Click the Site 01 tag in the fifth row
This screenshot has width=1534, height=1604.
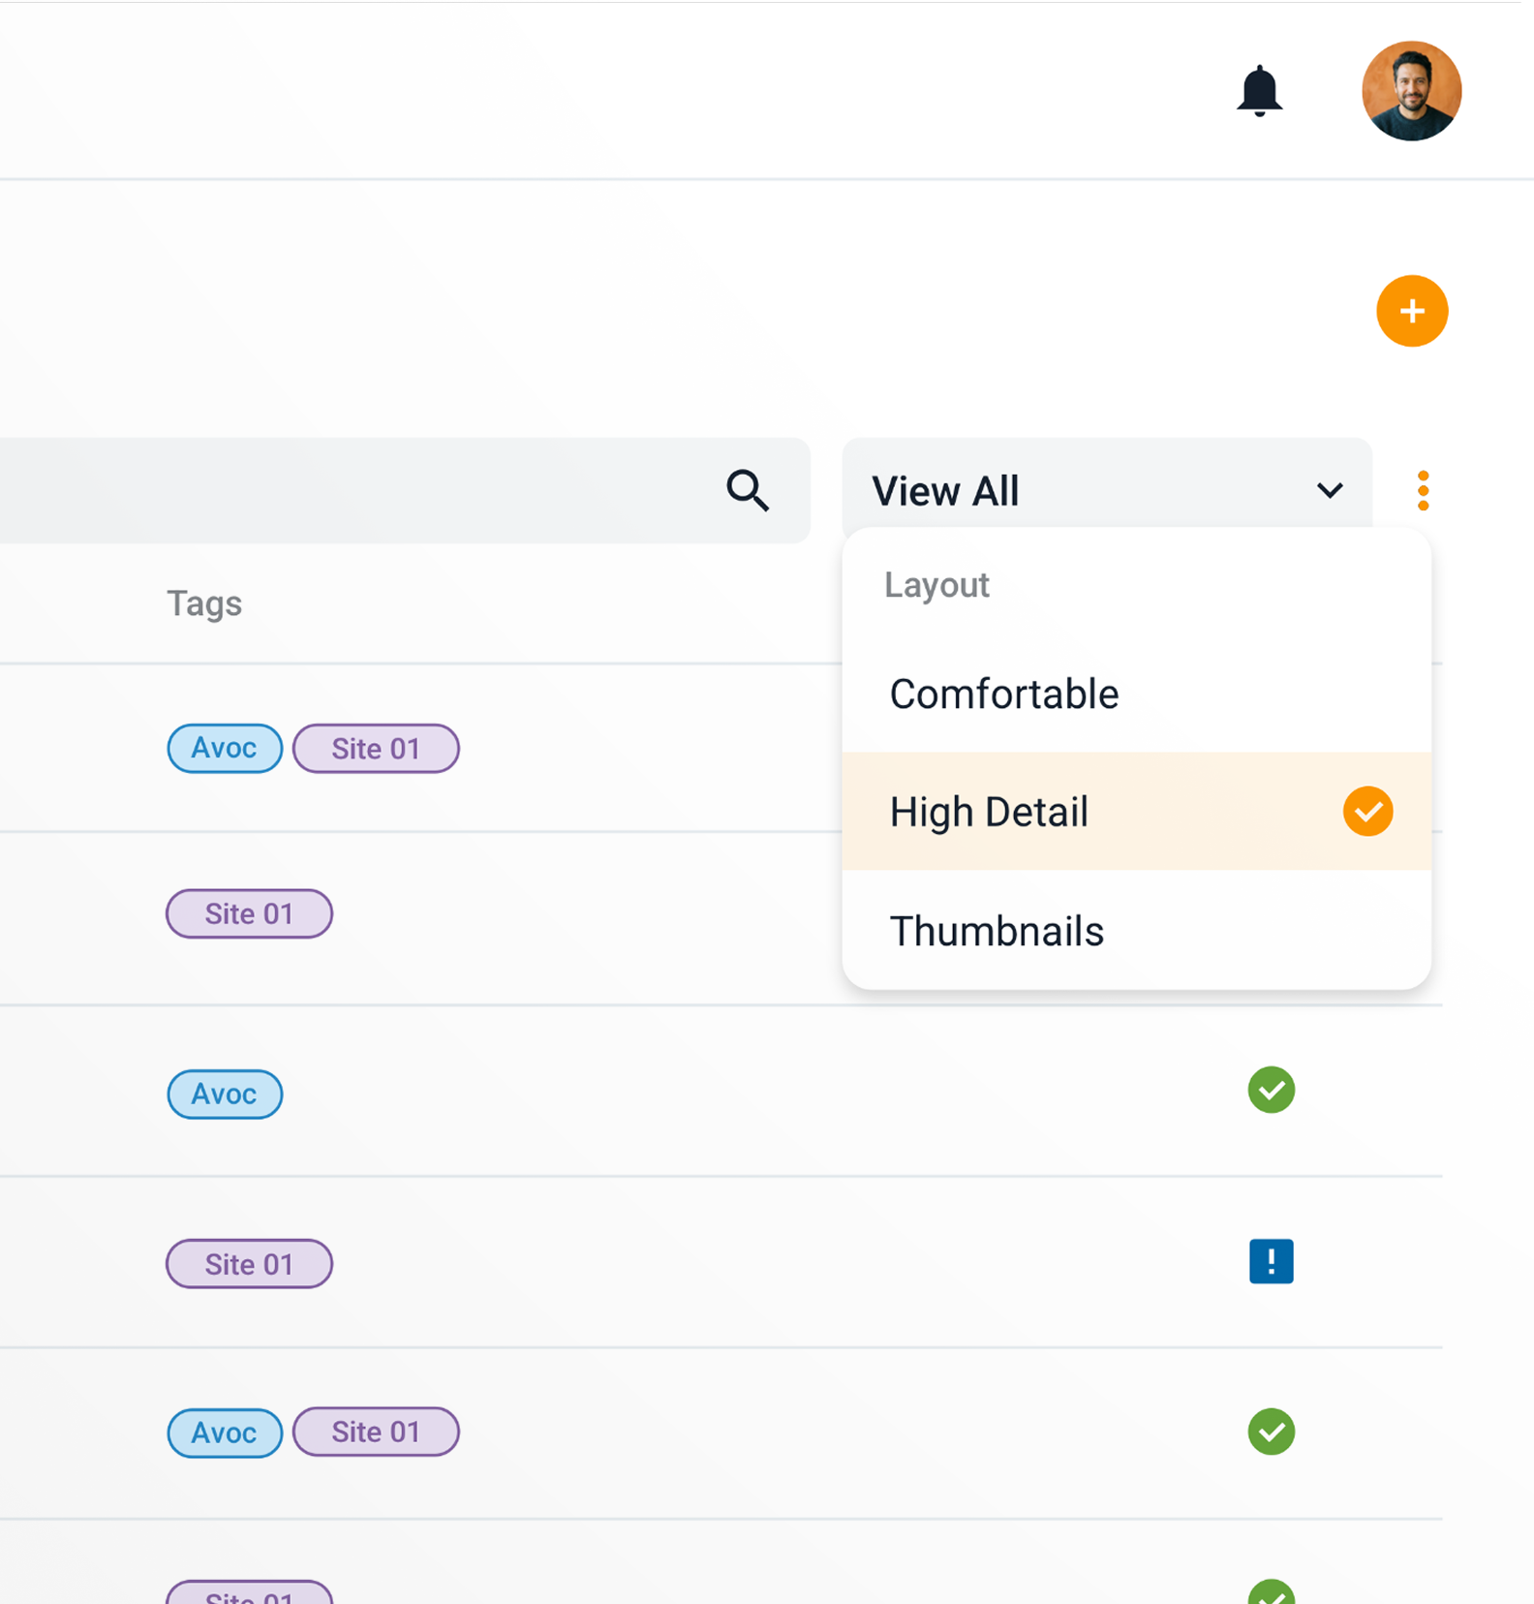coord(376,1432)
